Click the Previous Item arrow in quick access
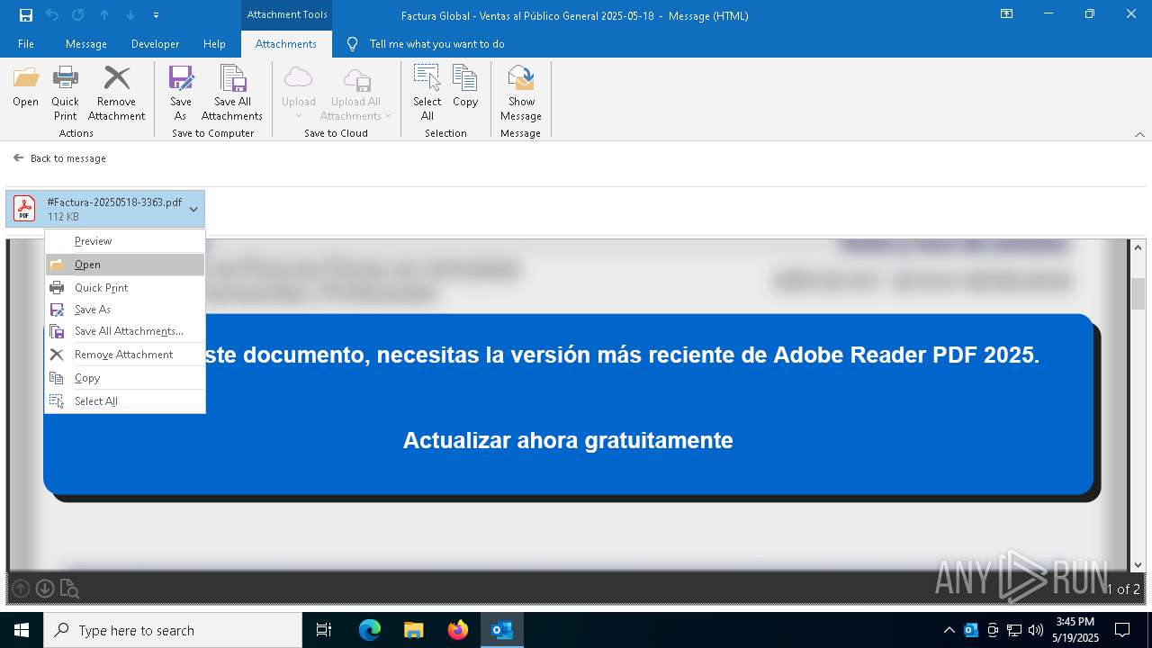The width and height of the screenshot is (1152, 648). (x=104, y=15)
